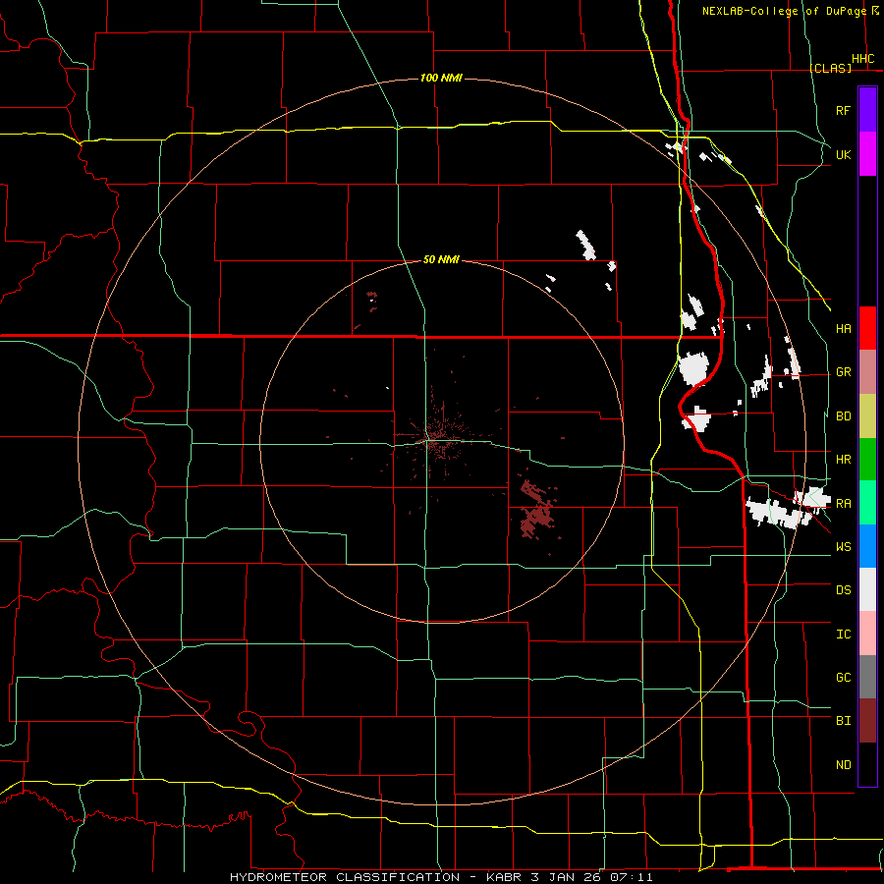Click the ND black legend swatch
This screenshot has width=884, height=884.
point(867,764)
